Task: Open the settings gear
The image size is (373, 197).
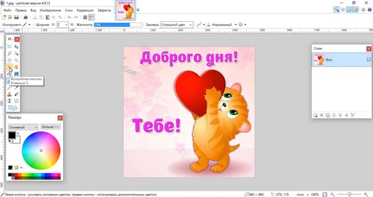Action: click(363, 10)
